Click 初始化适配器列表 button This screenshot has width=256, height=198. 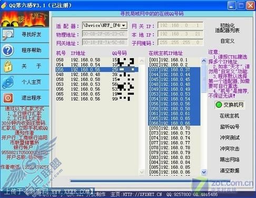click(x=228, y=28)
